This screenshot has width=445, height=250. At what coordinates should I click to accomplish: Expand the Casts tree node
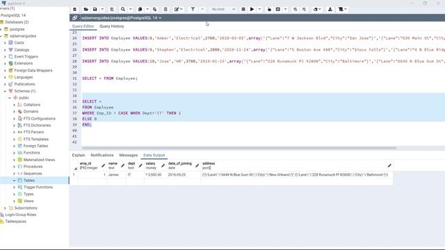click(5, 43)
